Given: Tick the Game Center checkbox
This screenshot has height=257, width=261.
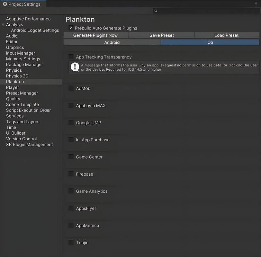Looking at the screenshot, I should click(71, 157).
